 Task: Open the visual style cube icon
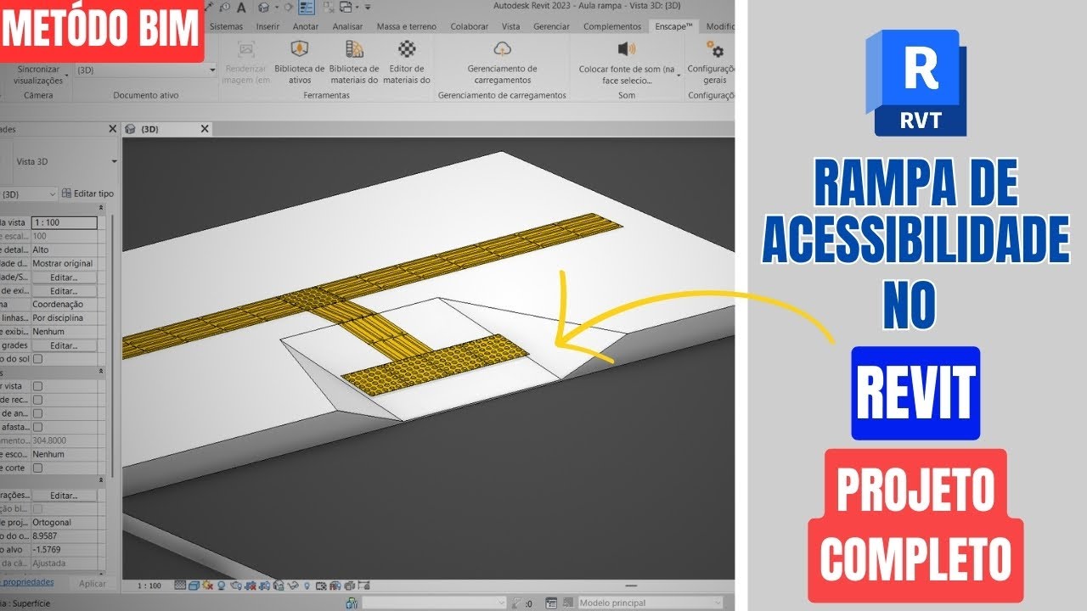(194, 586)
